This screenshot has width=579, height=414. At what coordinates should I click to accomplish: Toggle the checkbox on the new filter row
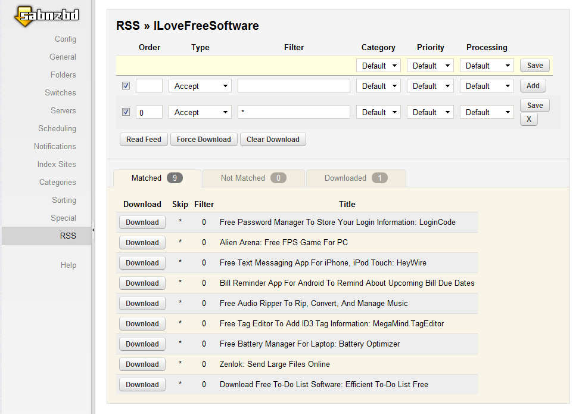[126, 86]
